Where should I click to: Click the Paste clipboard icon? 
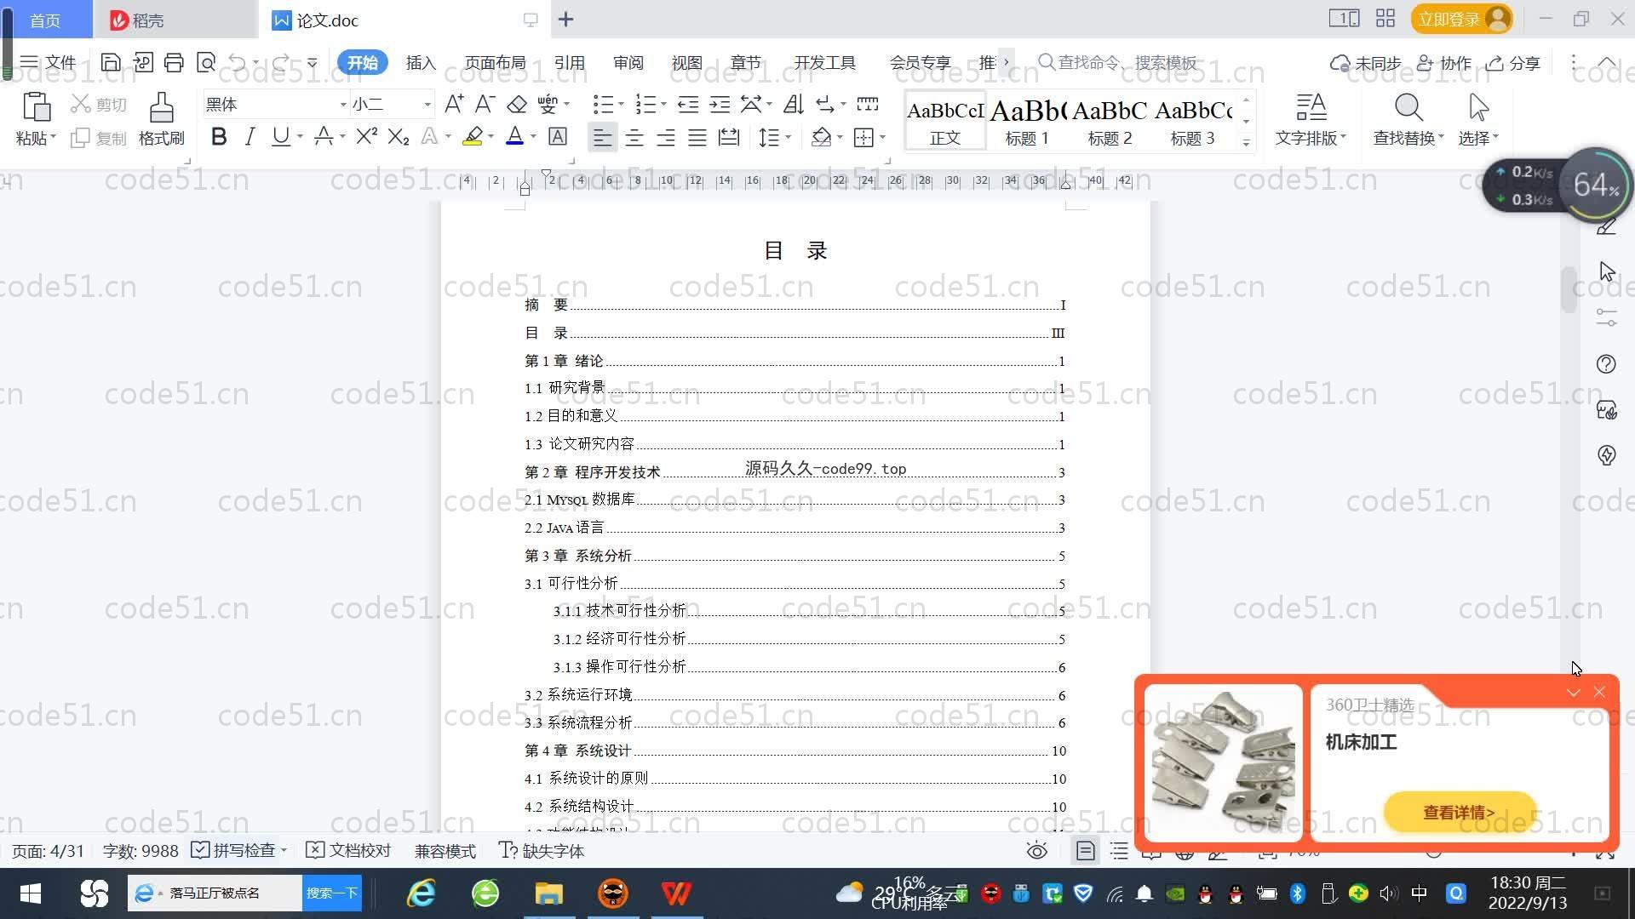pyautogui.click(x=36, y=108)
